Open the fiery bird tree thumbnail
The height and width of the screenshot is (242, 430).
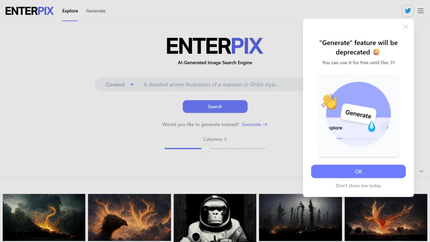[x=129, y=217]
